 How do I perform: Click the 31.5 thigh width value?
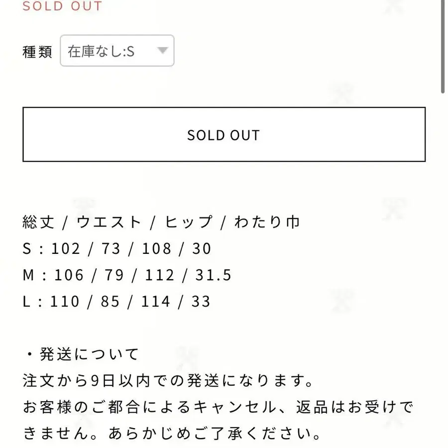click(214, 275)
